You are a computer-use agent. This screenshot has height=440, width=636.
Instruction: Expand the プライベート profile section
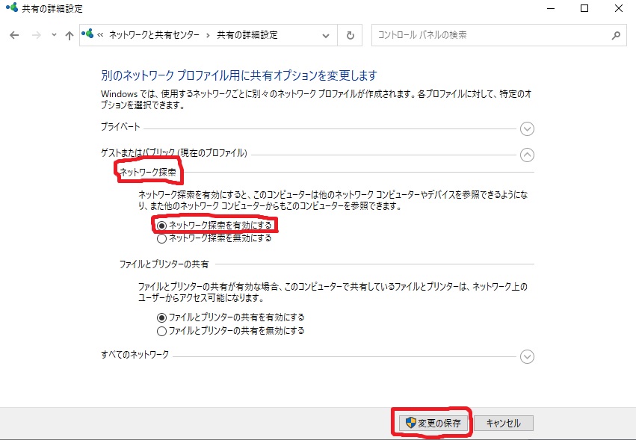527,128
